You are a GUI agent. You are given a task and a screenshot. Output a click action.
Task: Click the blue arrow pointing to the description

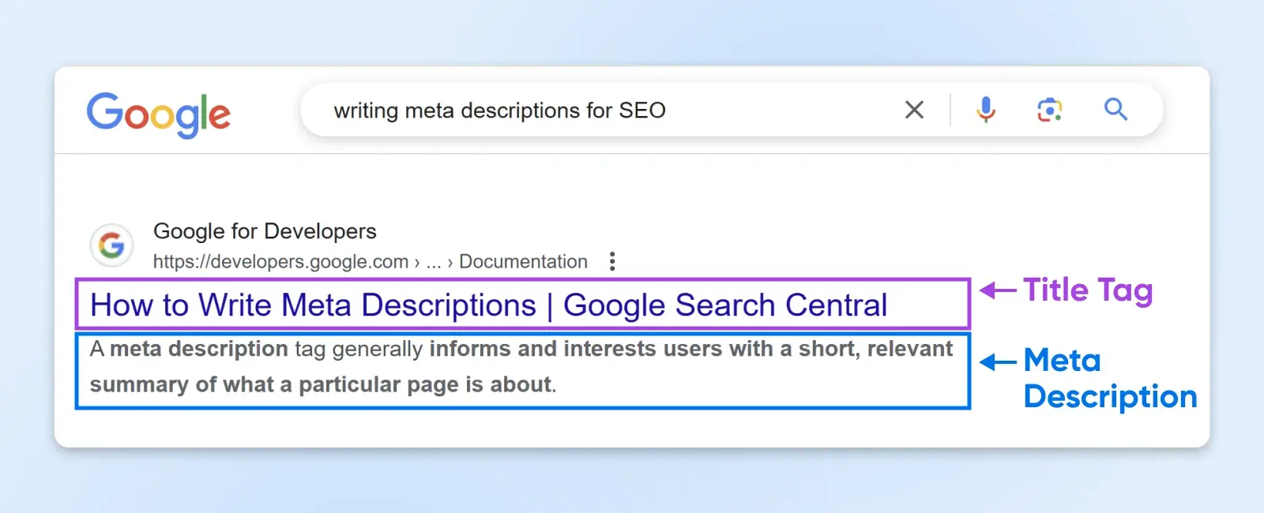click(x=998, y=362)
